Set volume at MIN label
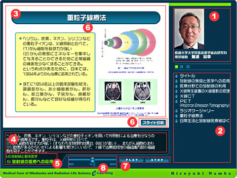237x178 pixels. 71,164
